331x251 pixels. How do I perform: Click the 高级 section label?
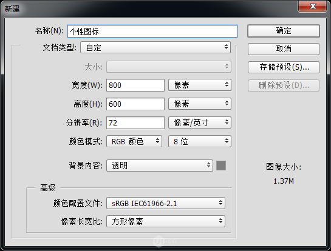pyautogui.click(x=48, y=187)
